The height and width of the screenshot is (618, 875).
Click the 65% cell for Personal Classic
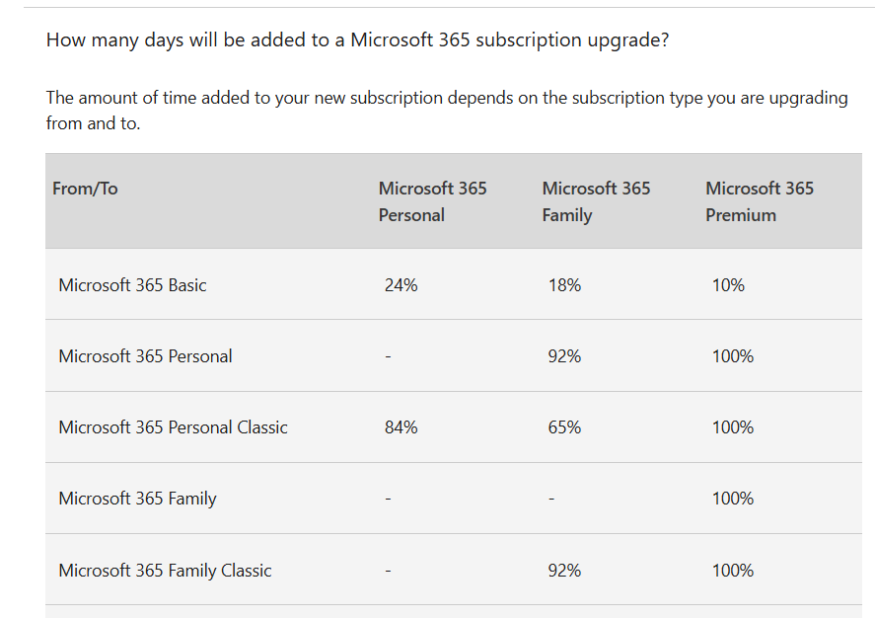click(x=564, y=427)
